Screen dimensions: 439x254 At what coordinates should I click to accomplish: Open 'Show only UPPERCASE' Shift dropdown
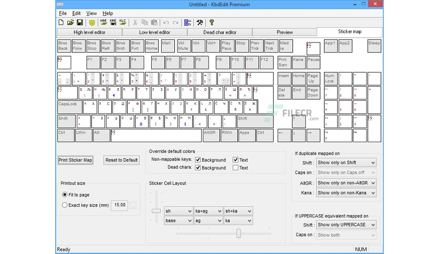(x=346, y=225)
